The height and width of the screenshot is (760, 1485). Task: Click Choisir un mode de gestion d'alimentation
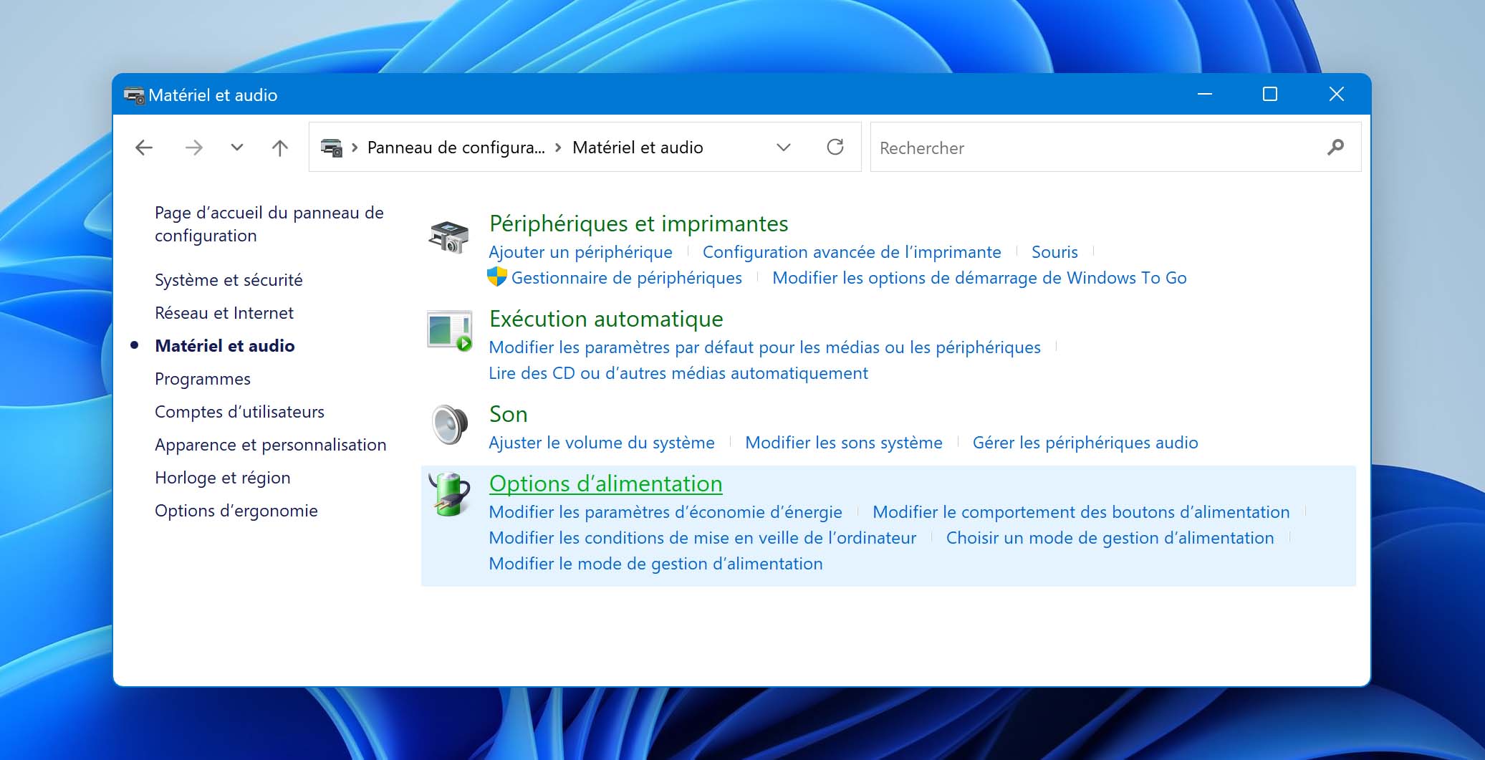[1110, 538]
